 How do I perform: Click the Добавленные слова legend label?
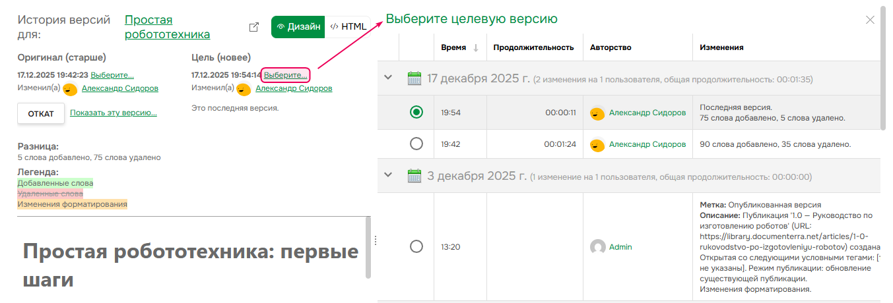(x=55, y=183)
